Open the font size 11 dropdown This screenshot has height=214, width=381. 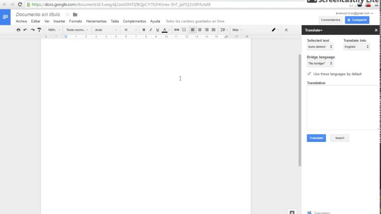pos(131,30)
